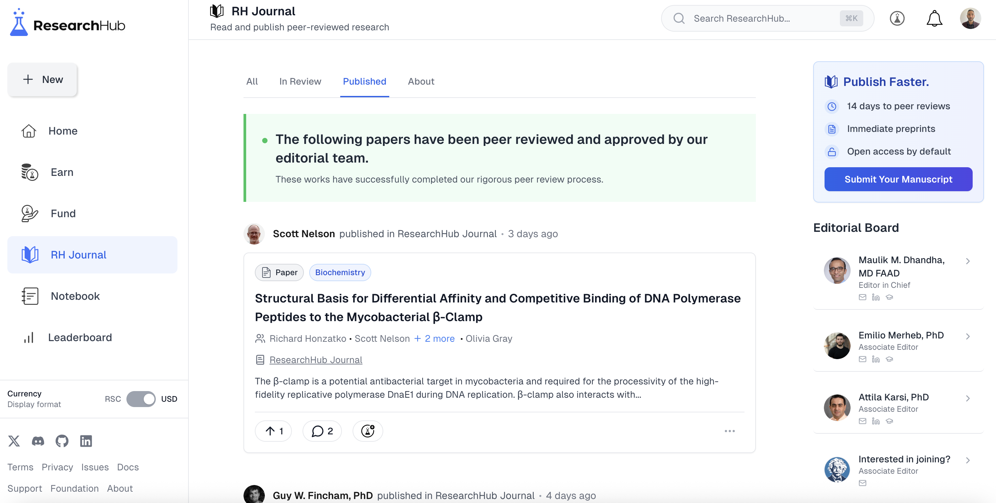Click the Submit Your Manuscript button

tap(898, 179)
